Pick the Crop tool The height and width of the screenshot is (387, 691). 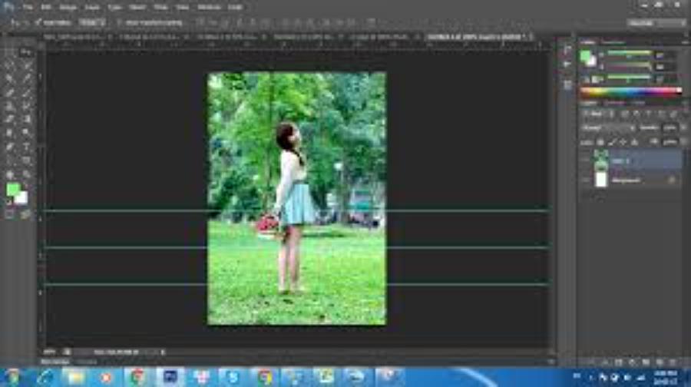tap(11, 79)
